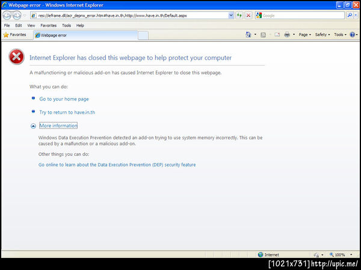Expand the Home button dropdown arrow

255,34
